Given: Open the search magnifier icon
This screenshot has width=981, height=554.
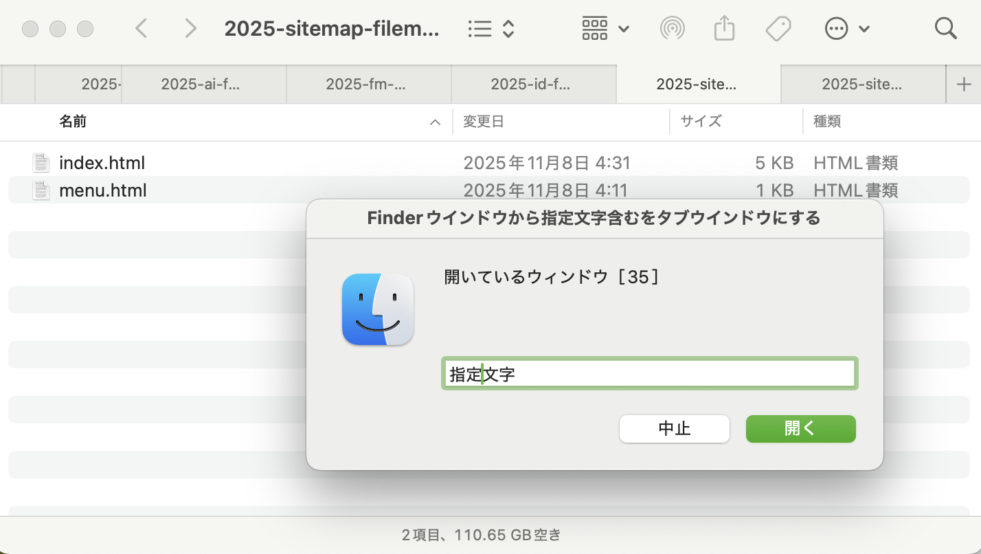Looking at the screenshot, I should click(945, 28).
